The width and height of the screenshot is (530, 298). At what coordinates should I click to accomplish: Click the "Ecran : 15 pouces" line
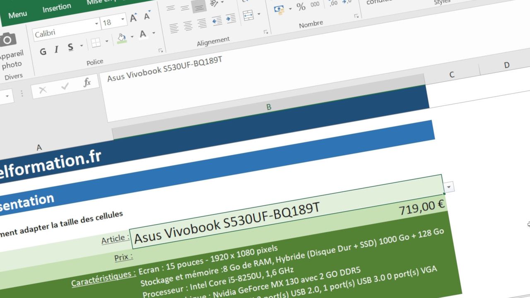pos(209,260)
